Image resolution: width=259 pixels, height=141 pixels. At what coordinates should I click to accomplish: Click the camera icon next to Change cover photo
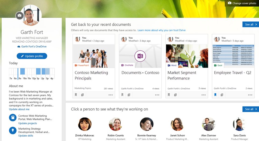pyautogui.click(x=229, y=3)
